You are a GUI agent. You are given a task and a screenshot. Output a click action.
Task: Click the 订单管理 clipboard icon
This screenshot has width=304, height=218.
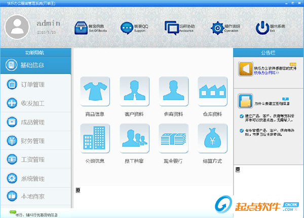click(12, 84)
